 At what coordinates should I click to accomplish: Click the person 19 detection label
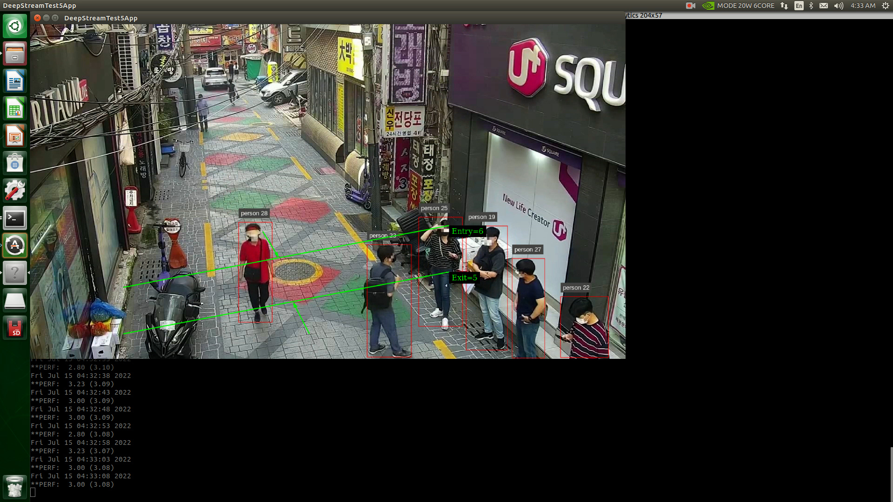click(x=481, y=217)
